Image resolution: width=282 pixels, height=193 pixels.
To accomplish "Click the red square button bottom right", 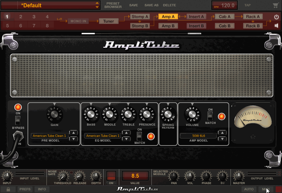I will 279,189.
